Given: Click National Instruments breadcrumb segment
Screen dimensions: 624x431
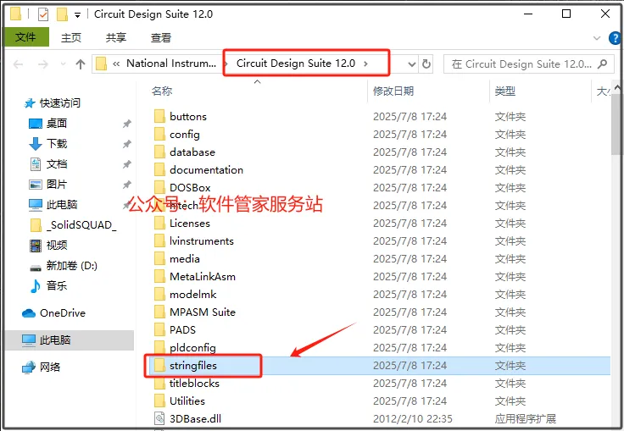Looking at the screenshot, I should pyautogui.click(x=171, y=64).
